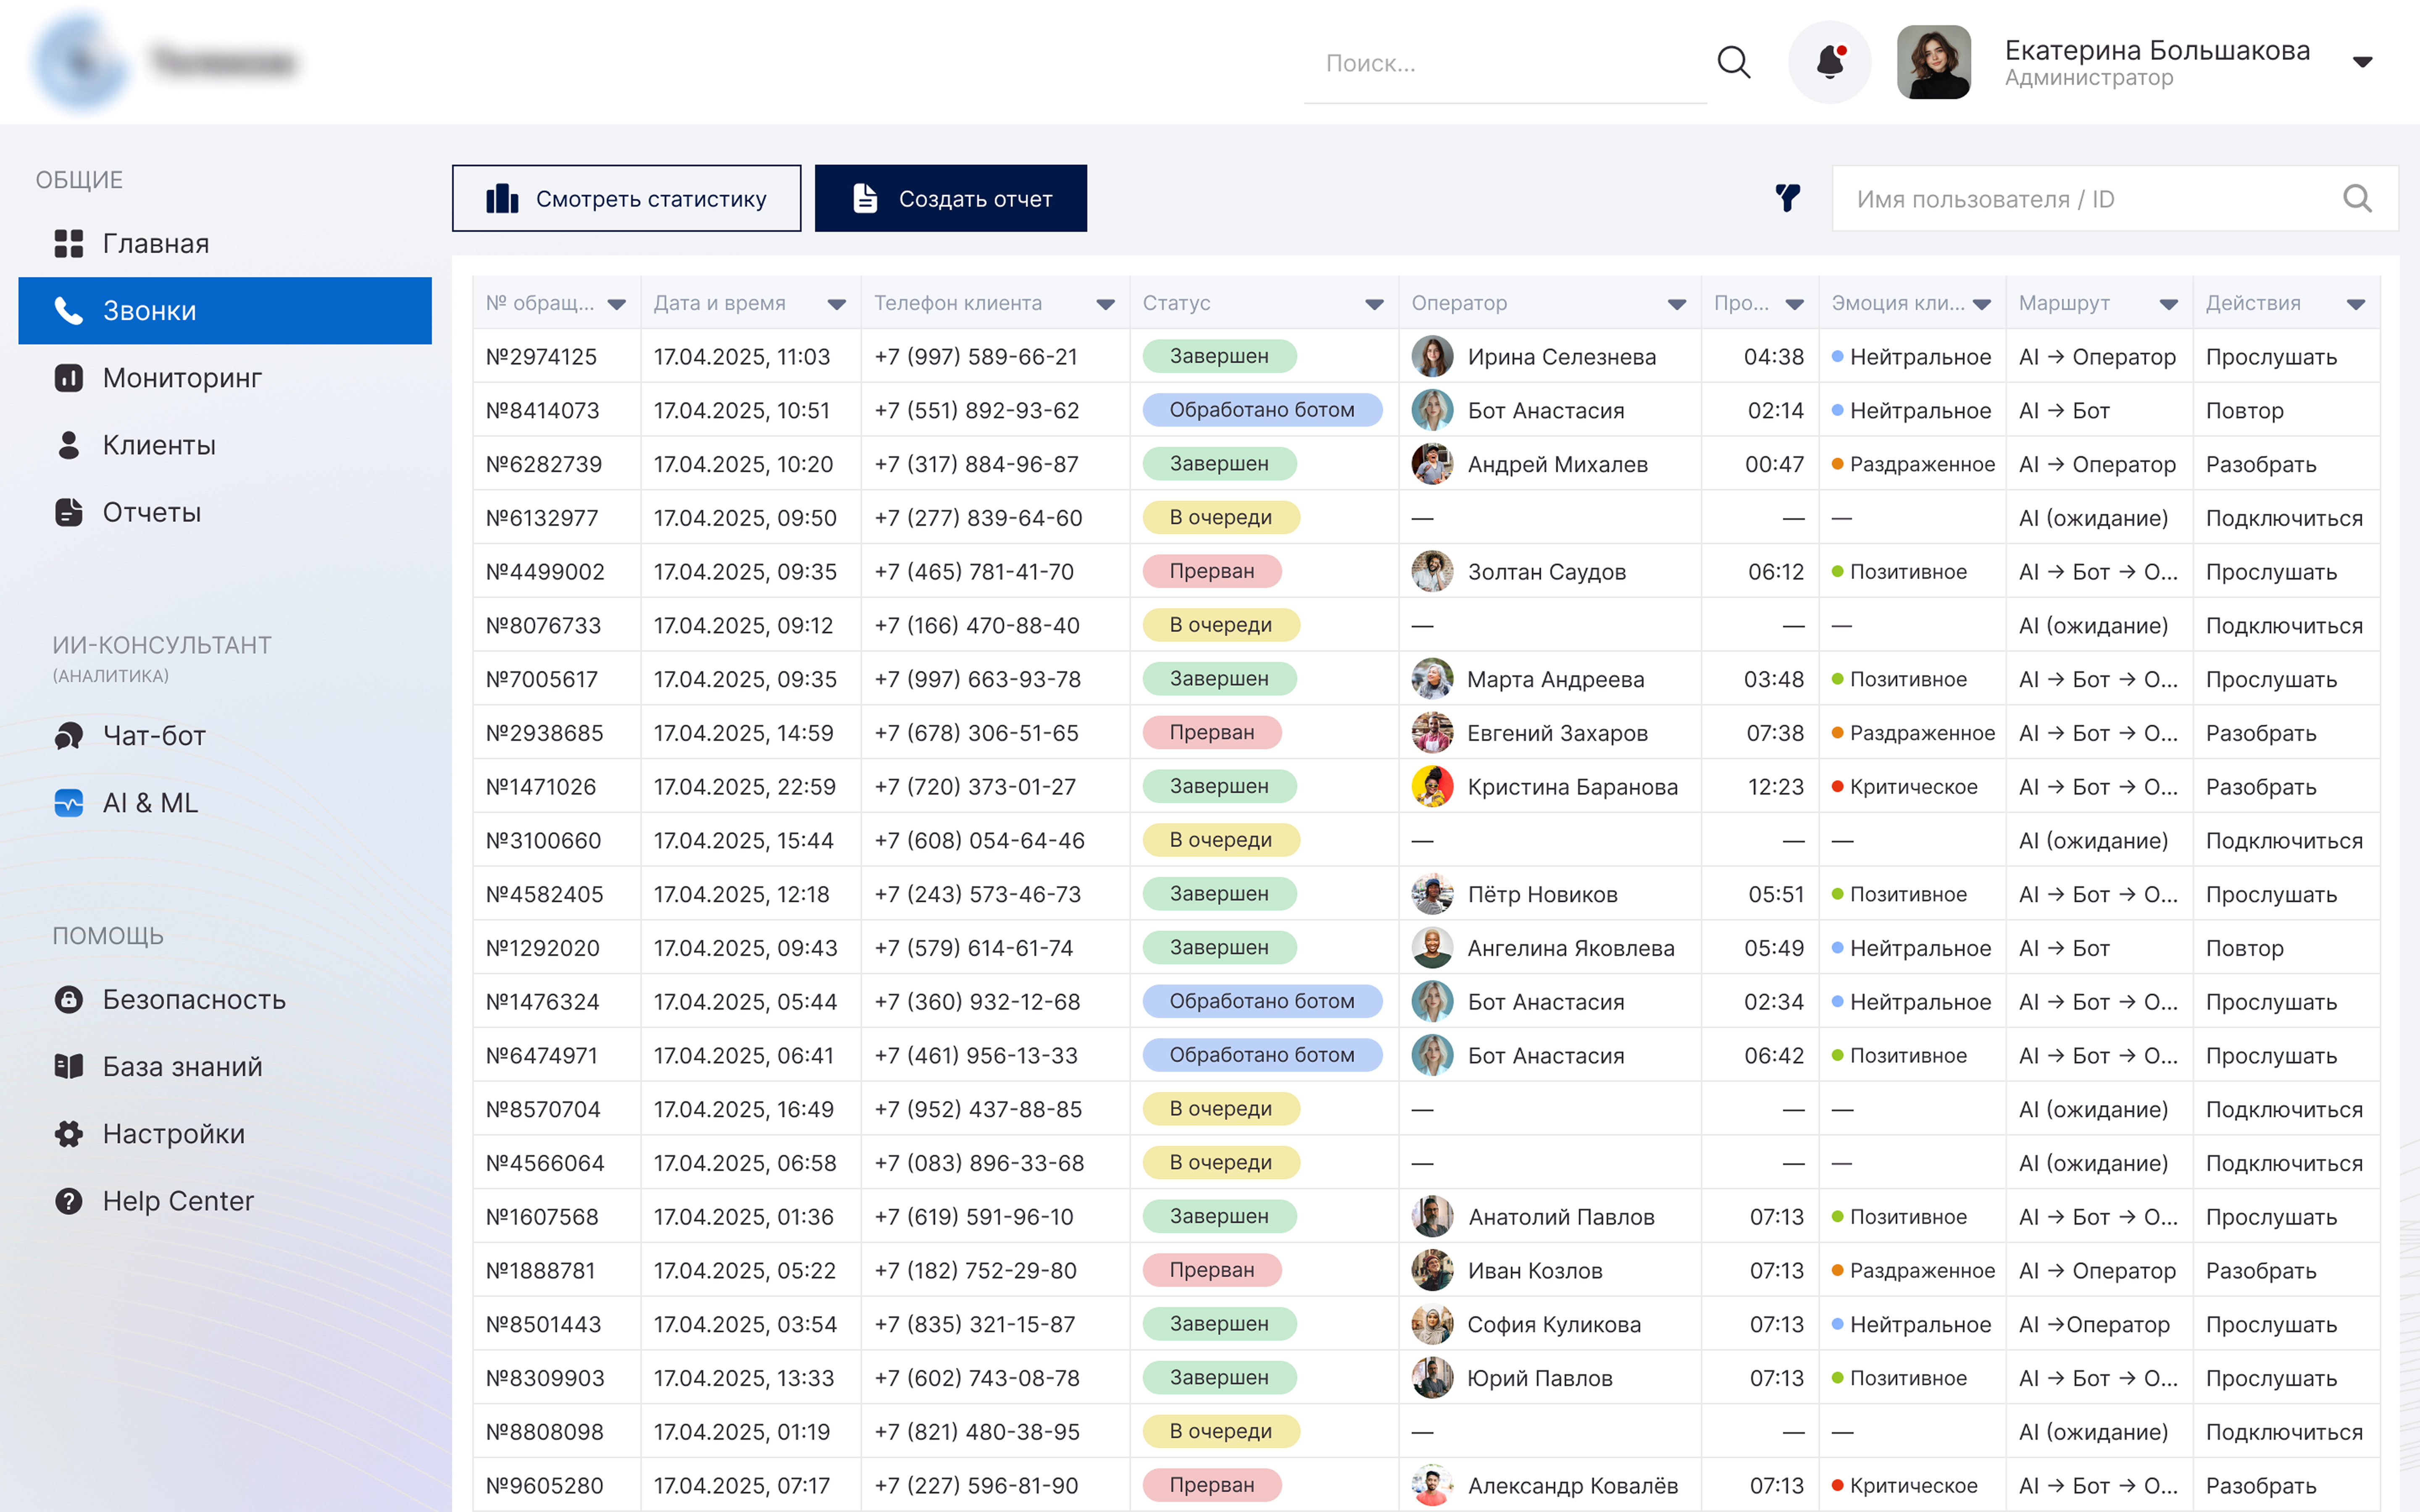
Task: Open the Статус column sort dropdown
Action: (1374, 304)
